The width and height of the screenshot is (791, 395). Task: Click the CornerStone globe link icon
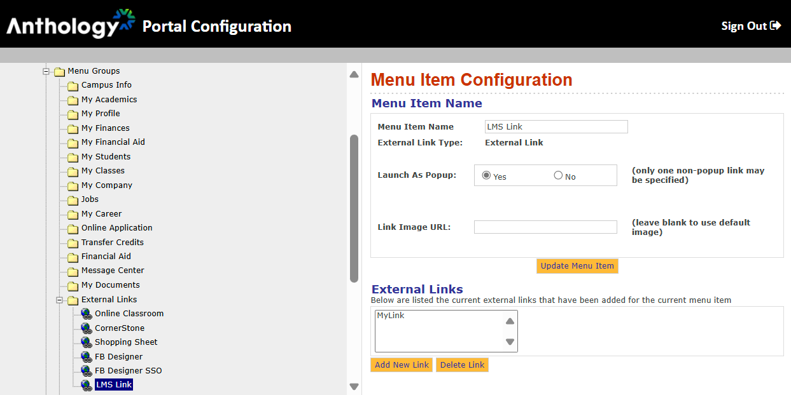tap(87, 328)
